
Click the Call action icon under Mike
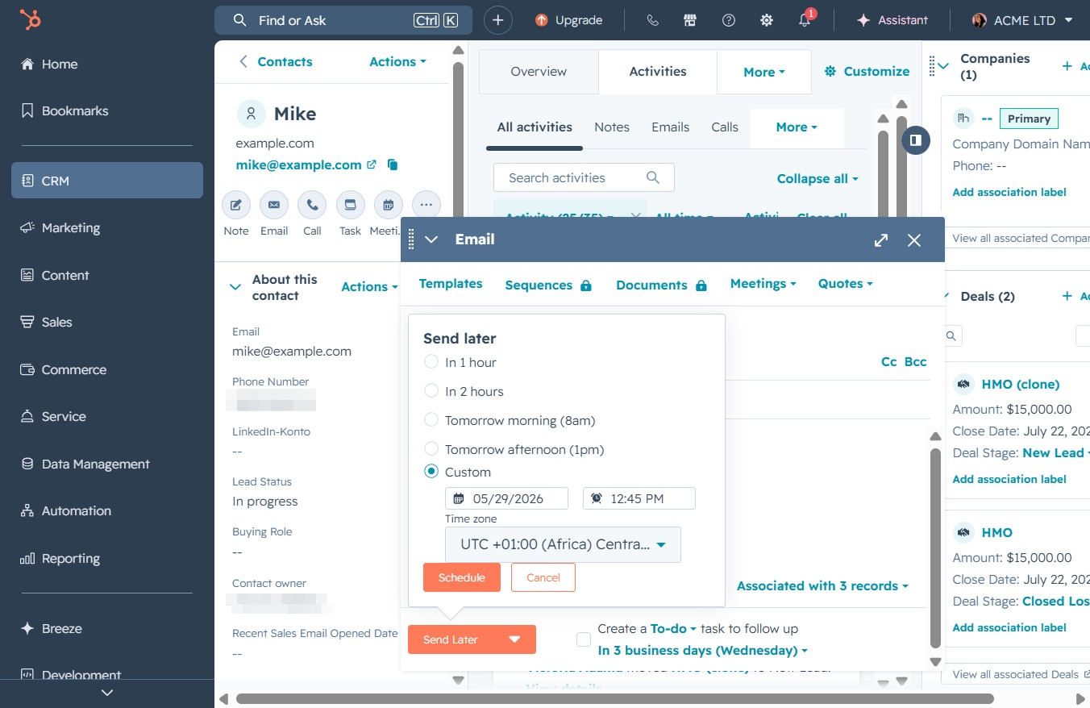point(312,205)
